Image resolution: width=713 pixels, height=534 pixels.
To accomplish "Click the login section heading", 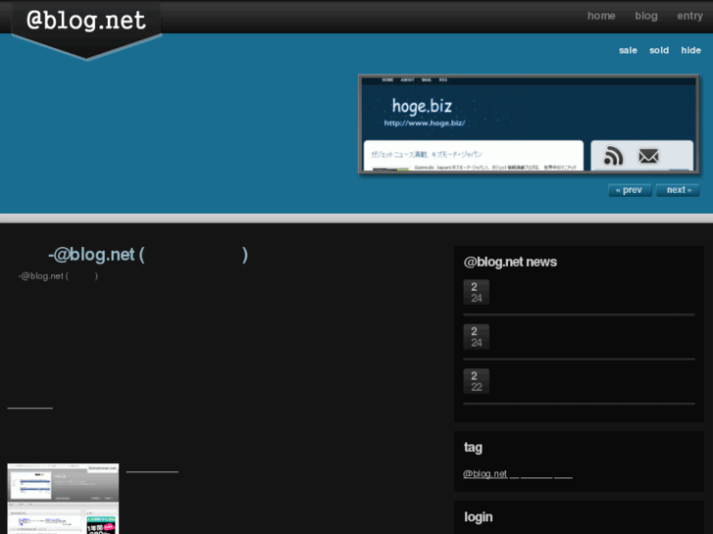I will click(479, 517).
